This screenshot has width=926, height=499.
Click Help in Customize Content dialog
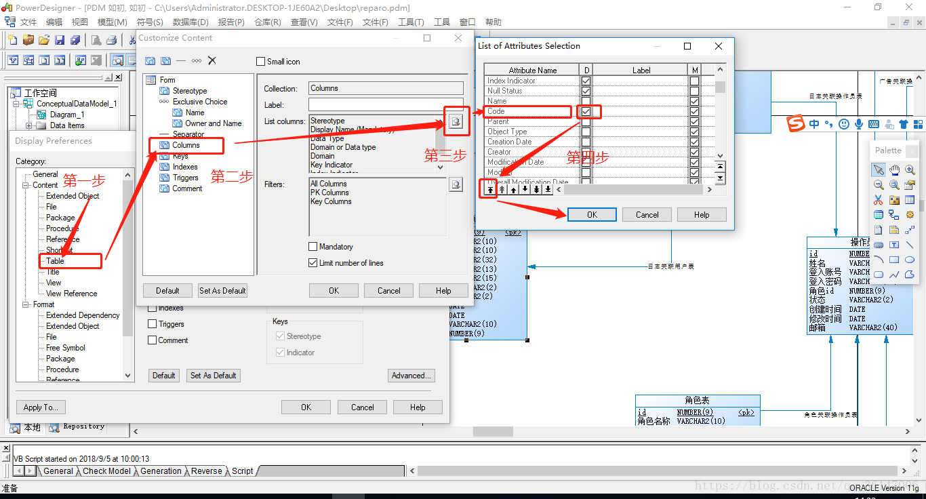pos(443,291)
